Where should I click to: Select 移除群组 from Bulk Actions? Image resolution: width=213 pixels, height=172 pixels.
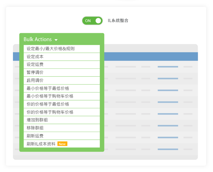coord(35,128)
